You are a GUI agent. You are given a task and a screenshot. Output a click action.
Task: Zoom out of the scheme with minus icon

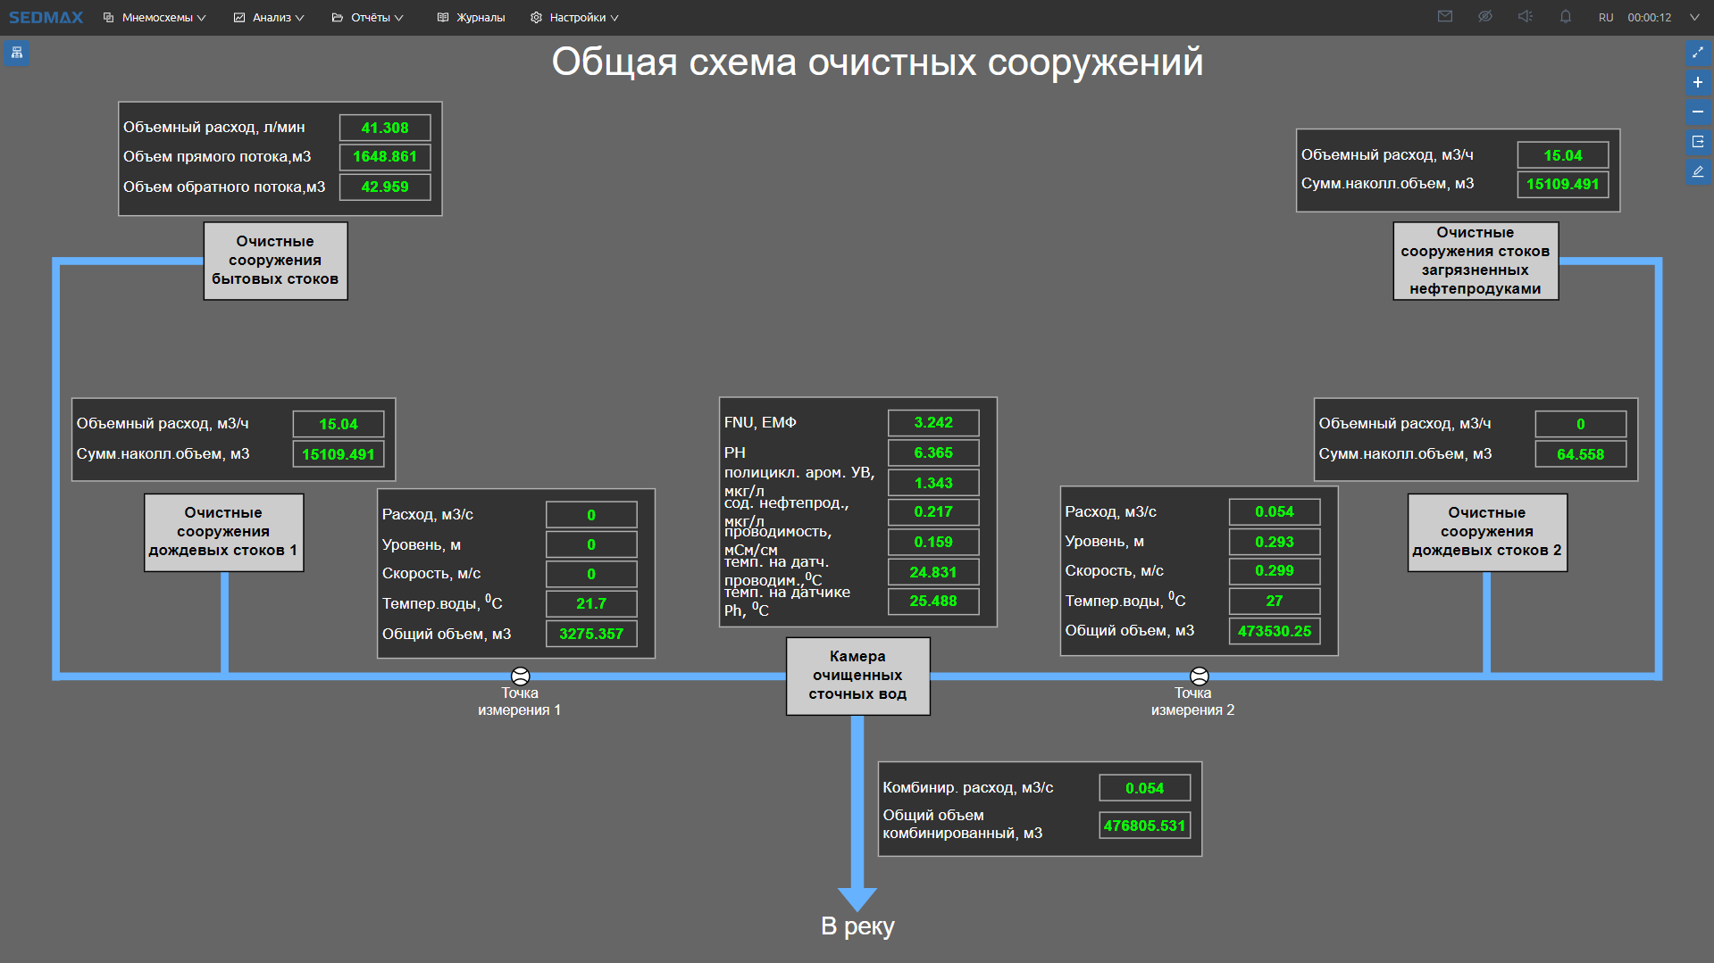(1698, 112)
